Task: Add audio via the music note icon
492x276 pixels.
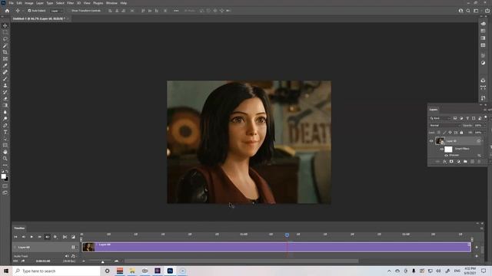Action: click(x=73, y=256)
